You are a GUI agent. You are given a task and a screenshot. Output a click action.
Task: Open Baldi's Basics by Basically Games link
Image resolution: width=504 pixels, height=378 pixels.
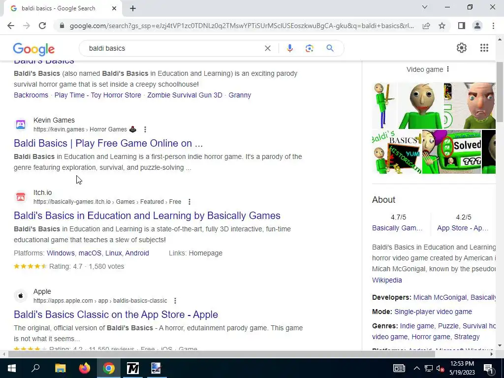[147, 216]
